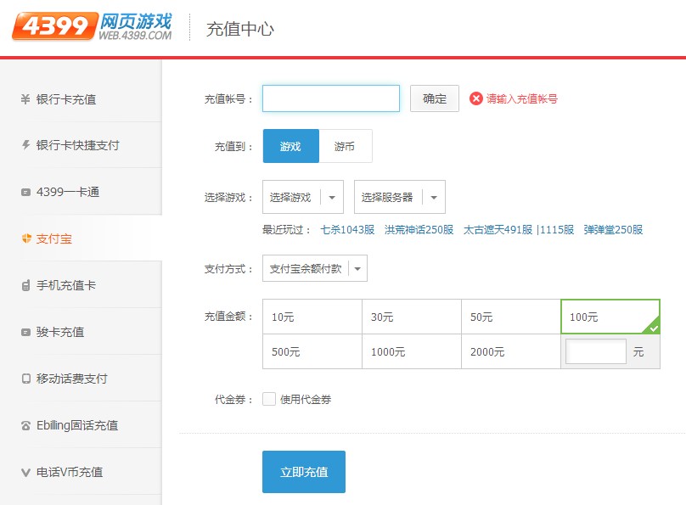
Task: Select the 100元 recharge amount
Action: pyautogui.click(x=610, y=317)
